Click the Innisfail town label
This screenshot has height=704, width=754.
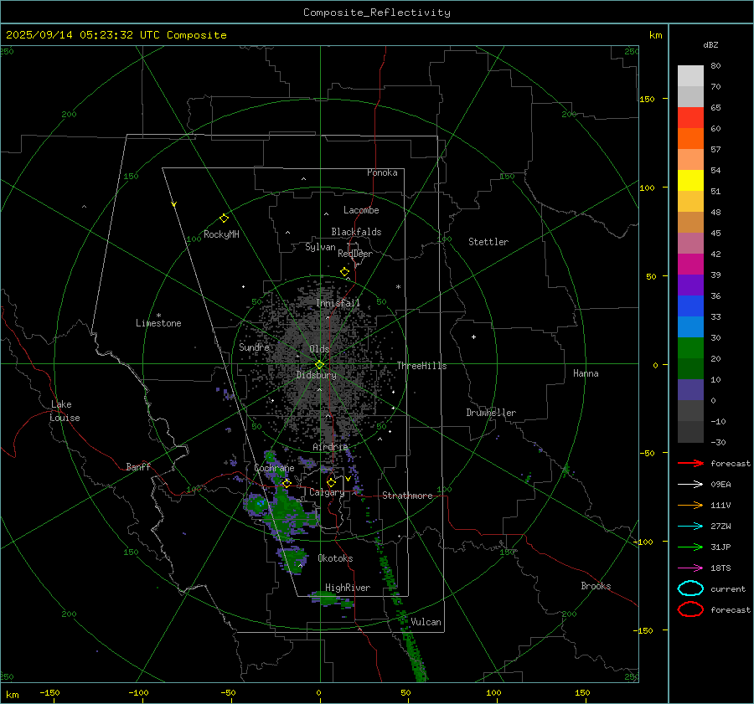[x=338, y=303]
